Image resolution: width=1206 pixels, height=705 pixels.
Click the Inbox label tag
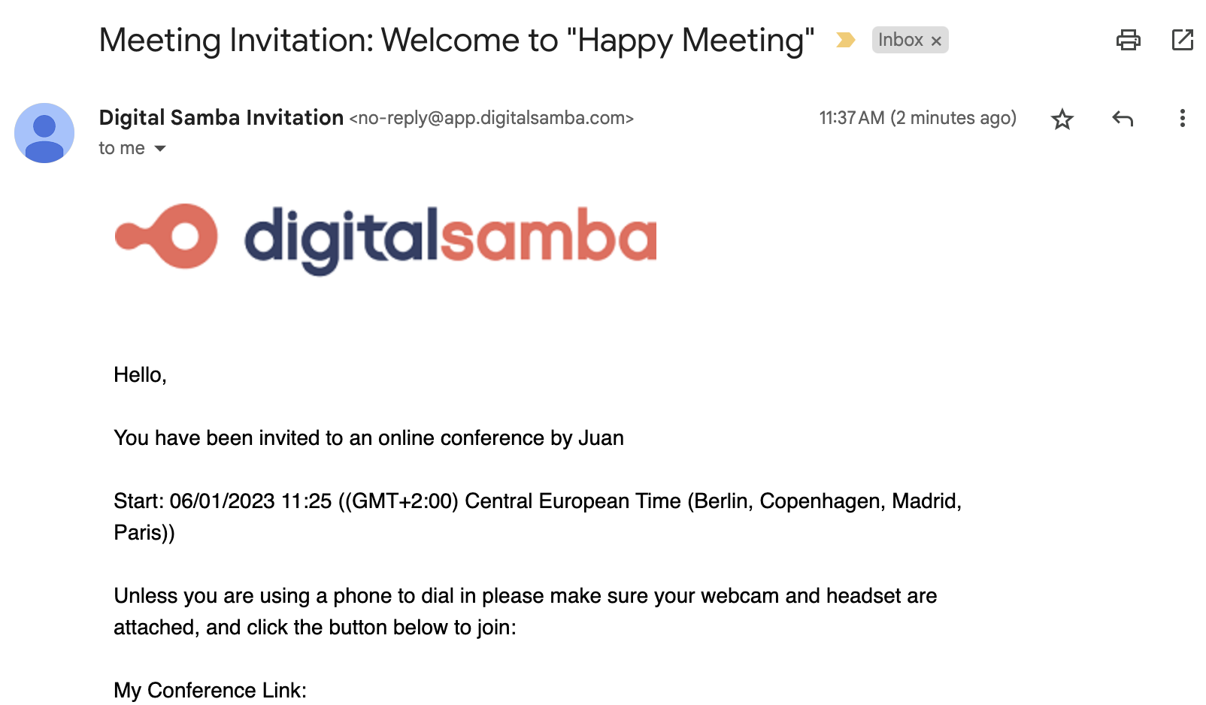pyautogui.click(x=900, y=40)
